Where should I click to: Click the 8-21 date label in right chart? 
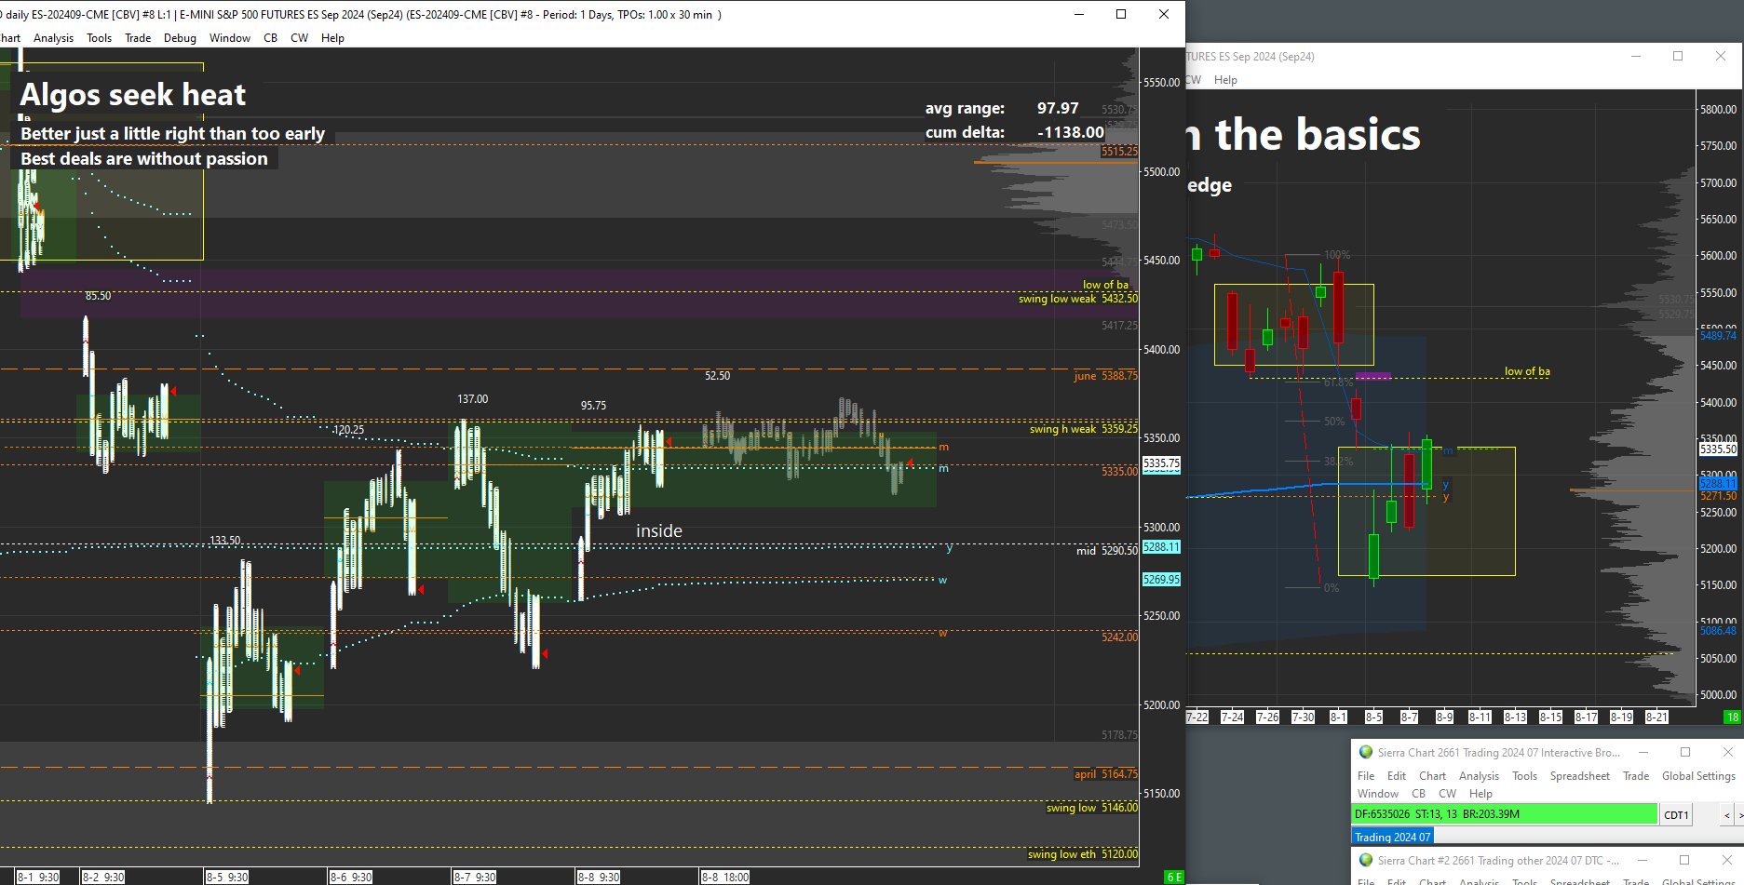click(x=1656, y=717)
